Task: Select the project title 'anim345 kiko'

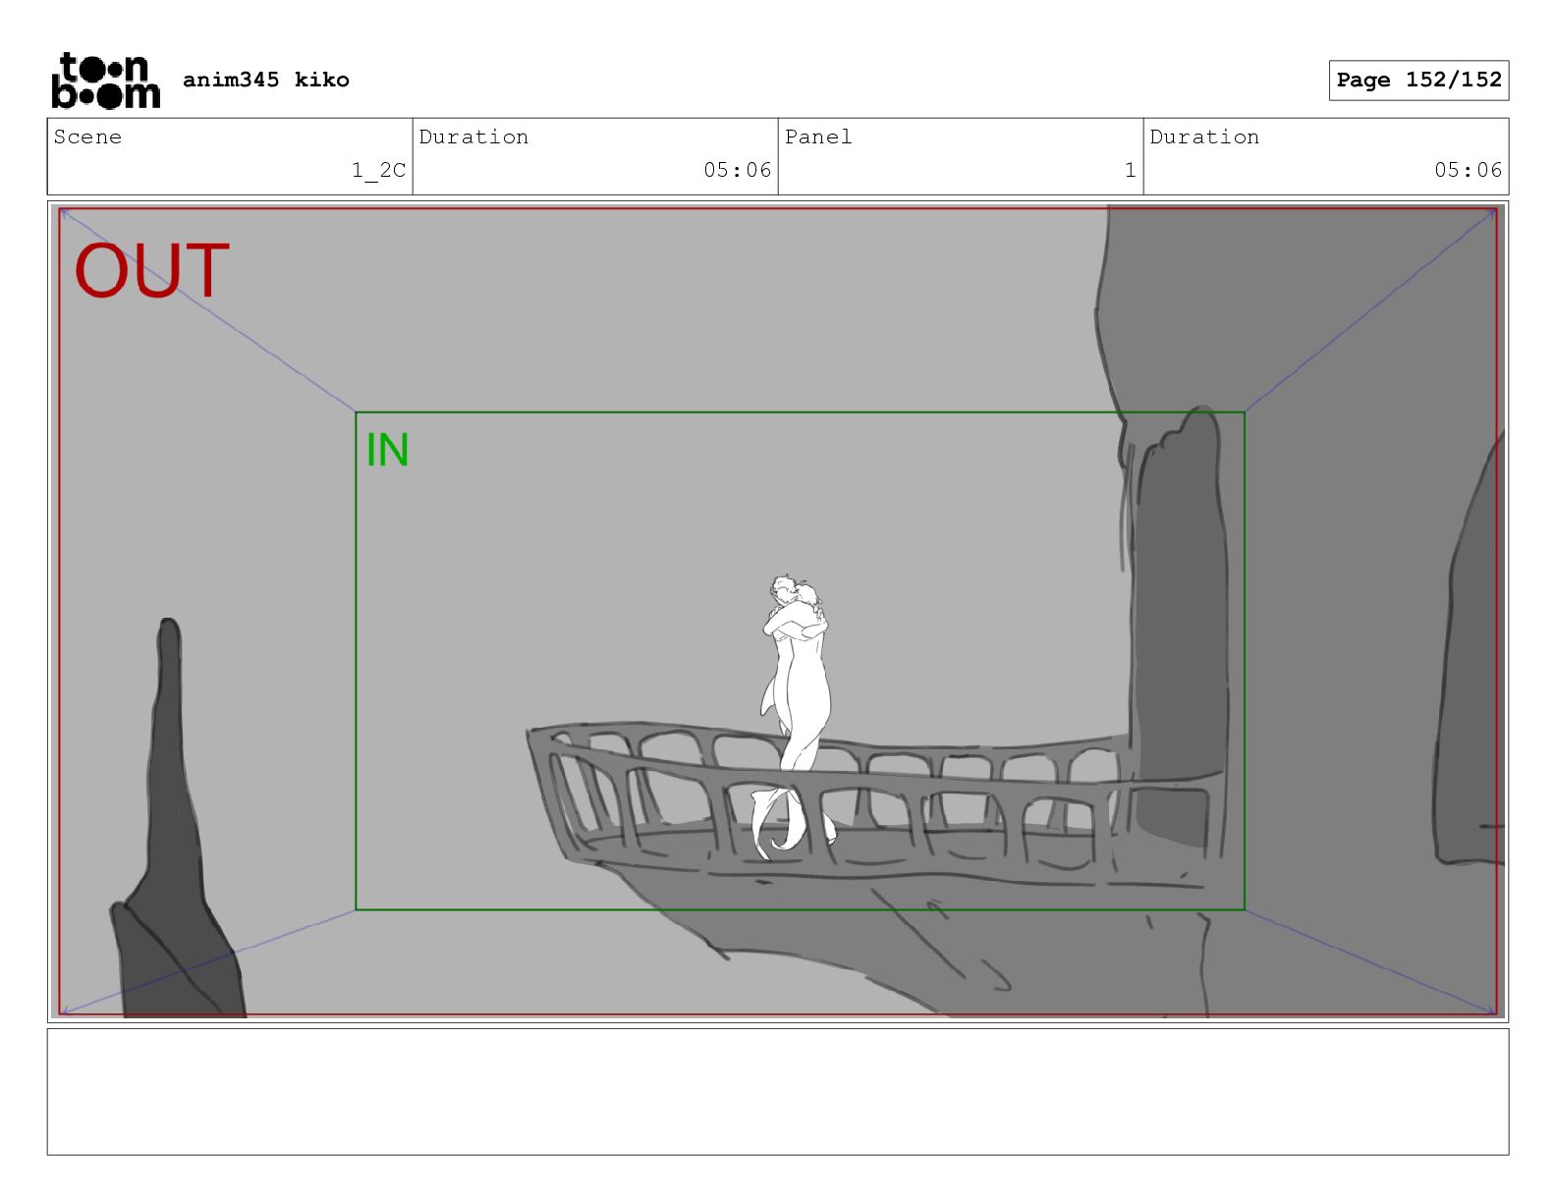Action: click(x=266, y=80)
